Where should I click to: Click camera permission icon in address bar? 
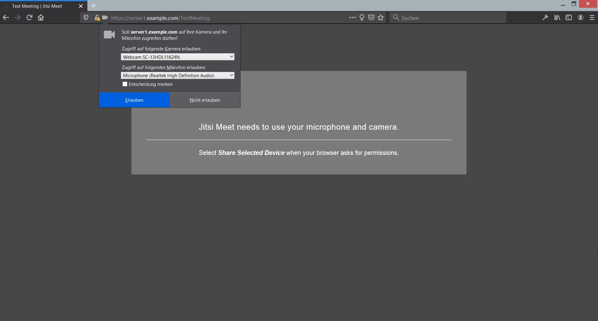(105, 18)
